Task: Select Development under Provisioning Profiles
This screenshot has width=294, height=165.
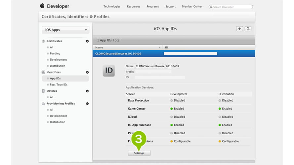Action: point(58,116)
